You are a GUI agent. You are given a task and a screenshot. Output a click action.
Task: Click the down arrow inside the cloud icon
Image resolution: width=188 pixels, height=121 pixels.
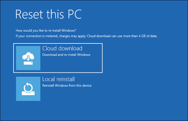pyautogui.click(x=28, y=58)
